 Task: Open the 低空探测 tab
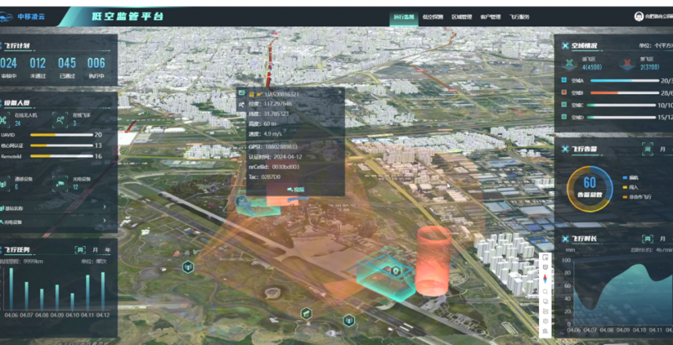pos(434,16)
